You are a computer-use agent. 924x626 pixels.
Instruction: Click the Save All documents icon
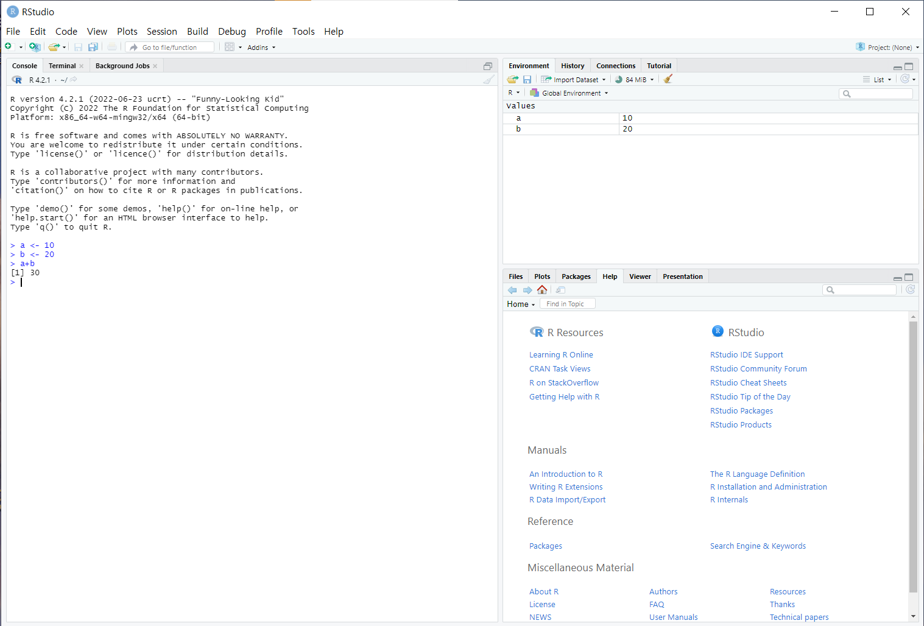(x=93, y=47)
